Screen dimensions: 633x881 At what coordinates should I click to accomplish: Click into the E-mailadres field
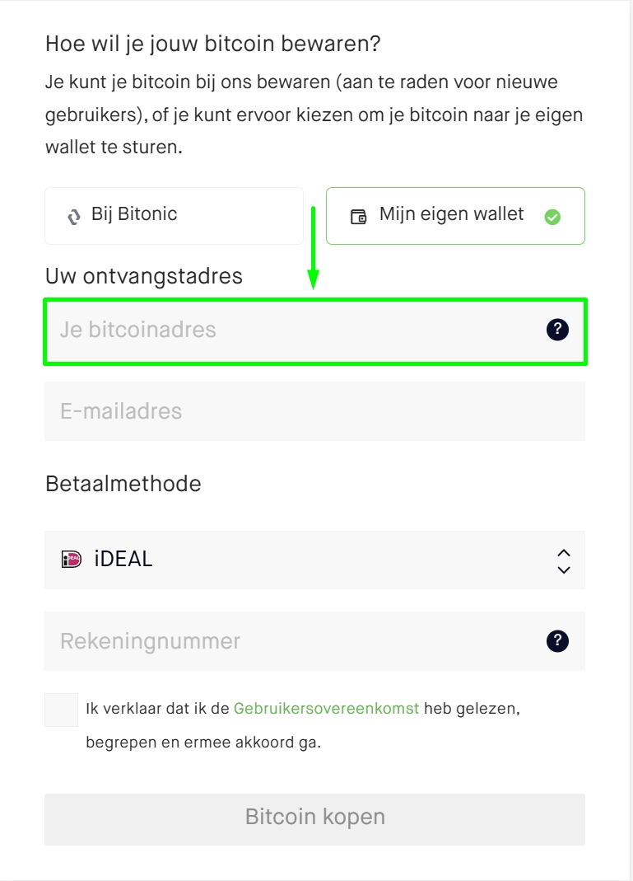[x=314, y=411]
